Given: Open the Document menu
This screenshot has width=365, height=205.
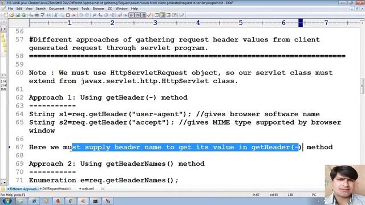Looking at the screenshot, I should point(56,9).
